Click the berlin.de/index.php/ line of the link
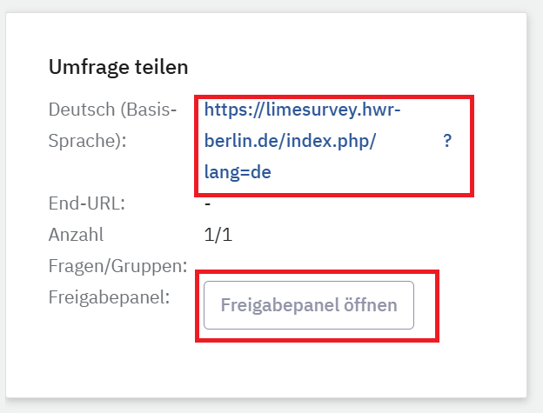The width and height of the screenshot is (543, 413). click(290, 142)
